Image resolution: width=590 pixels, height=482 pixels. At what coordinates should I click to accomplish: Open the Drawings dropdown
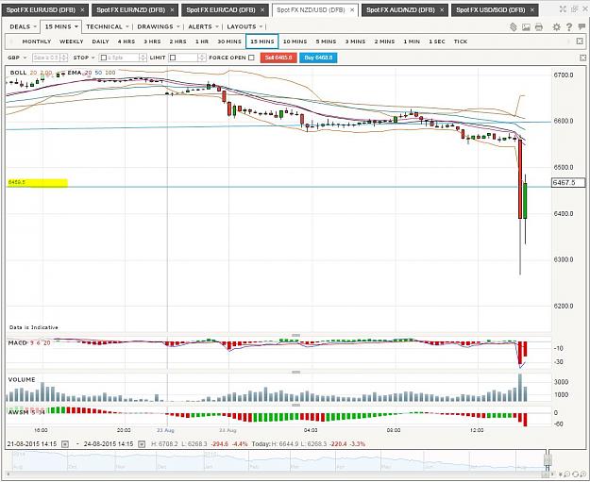point(159,26)
